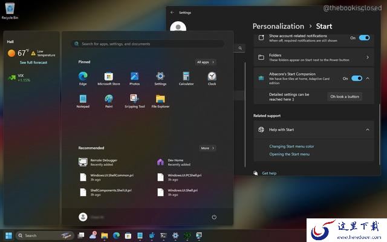Open the pinned Settings app
387x242 pixels.
(160, 79)
